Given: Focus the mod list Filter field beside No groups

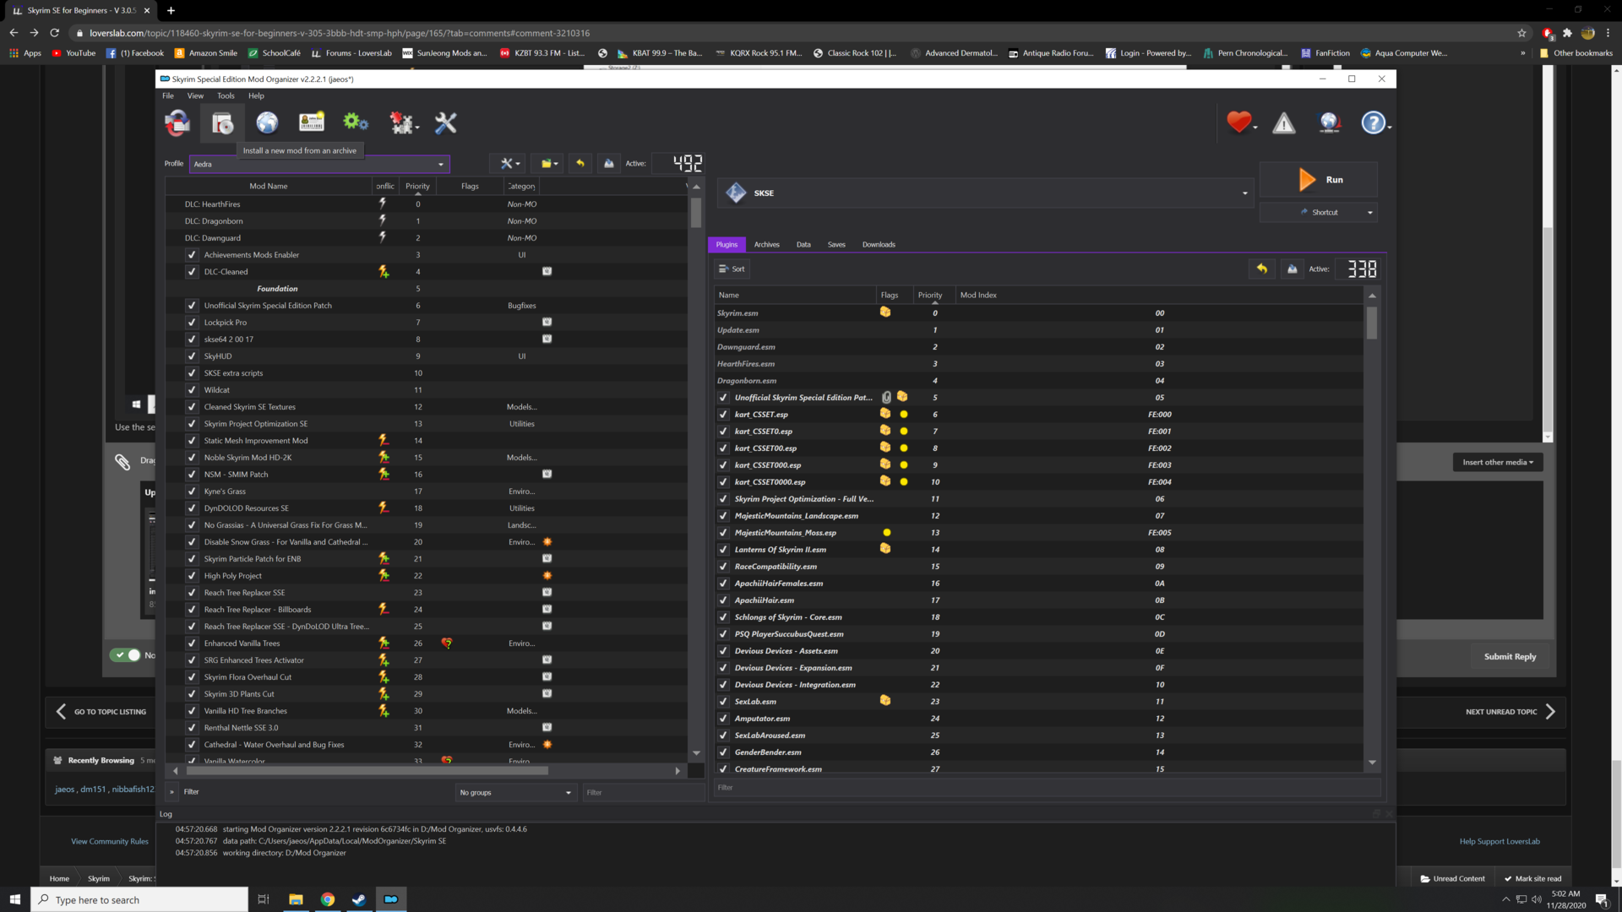Looking at the screenshot, I should [642, 792].
